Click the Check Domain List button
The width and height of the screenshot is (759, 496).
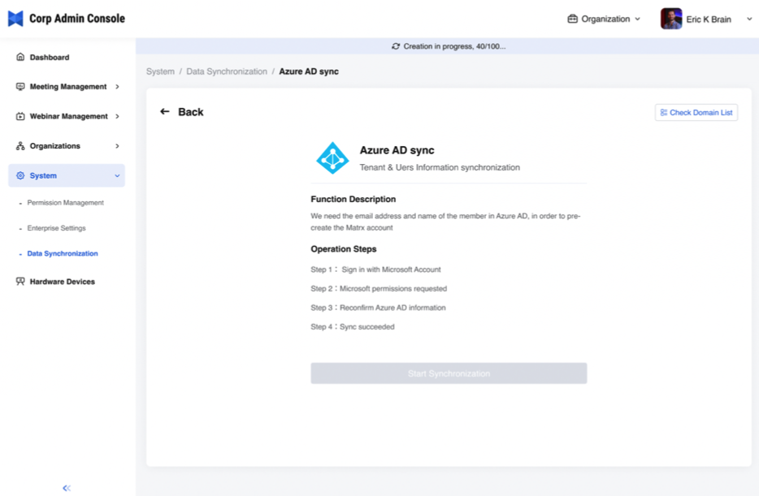(696, 113)
